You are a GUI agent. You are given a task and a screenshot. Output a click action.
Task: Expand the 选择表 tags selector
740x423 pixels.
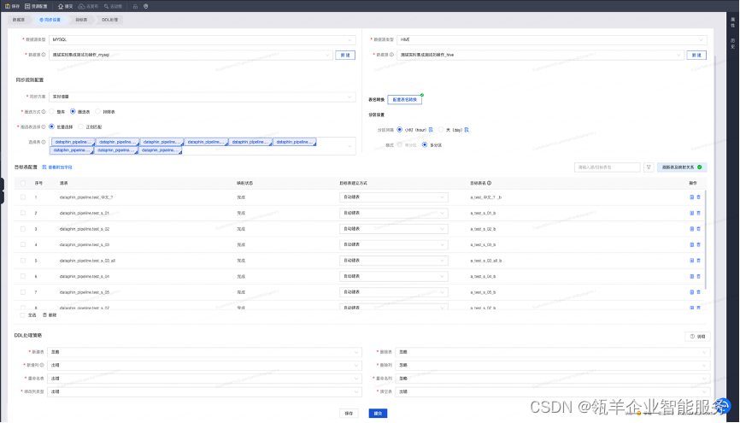tap(202, 146)
